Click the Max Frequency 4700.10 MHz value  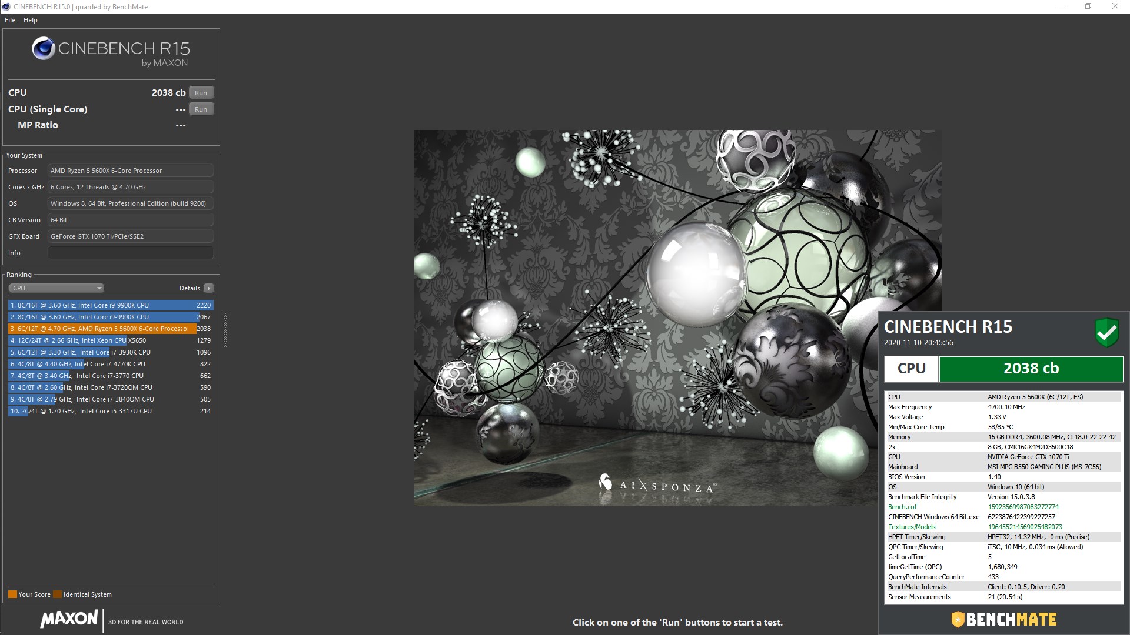pyautogui.click(x=1006, y=407)
